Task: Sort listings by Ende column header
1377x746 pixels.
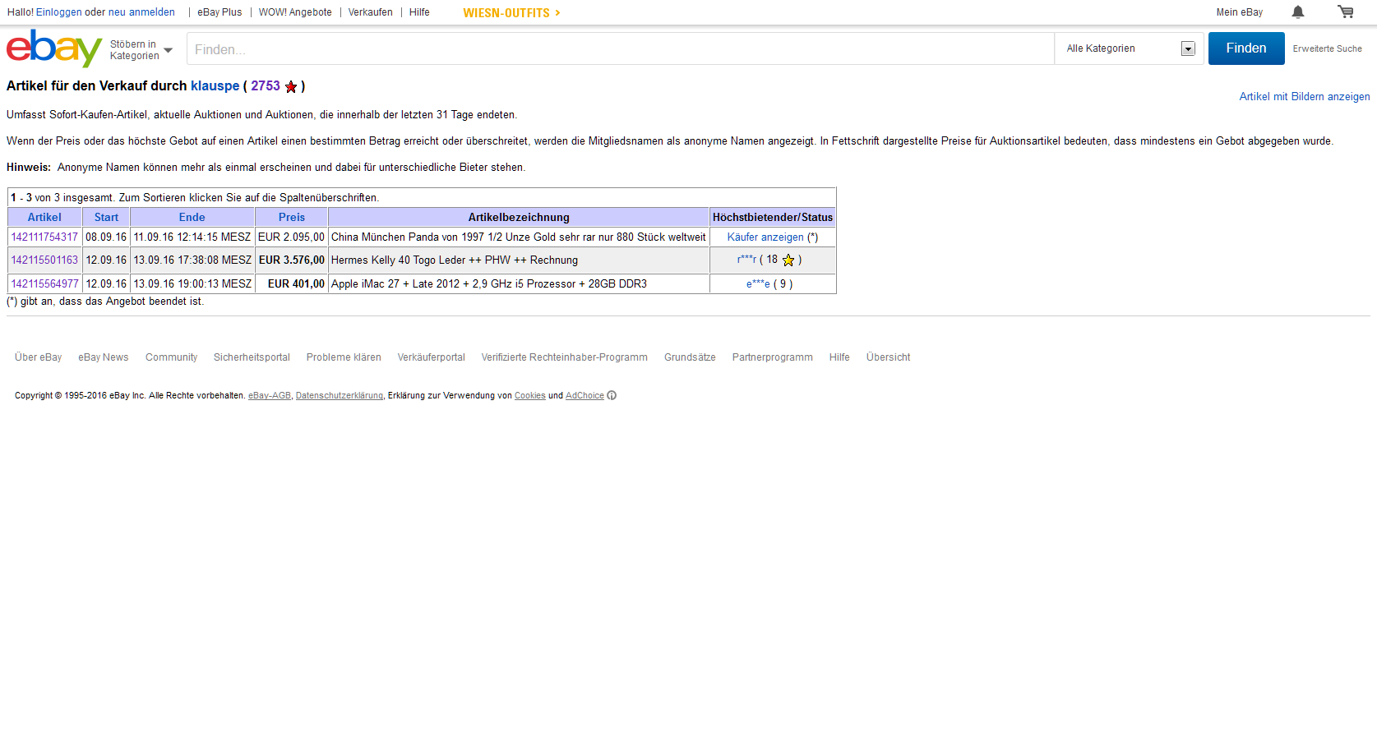Action: [192, 217]
